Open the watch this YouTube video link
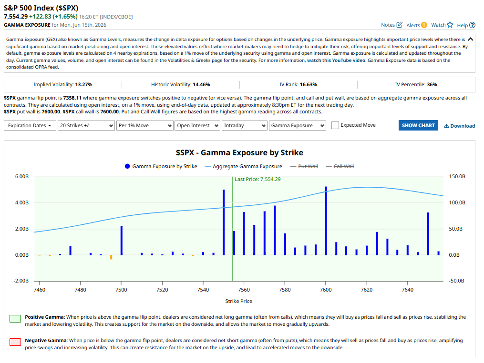 pos(336,60)
